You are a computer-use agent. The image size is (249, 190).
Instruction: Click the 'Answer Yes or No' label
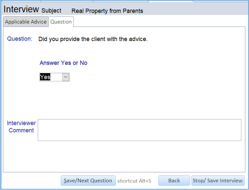tap(63, 63)
